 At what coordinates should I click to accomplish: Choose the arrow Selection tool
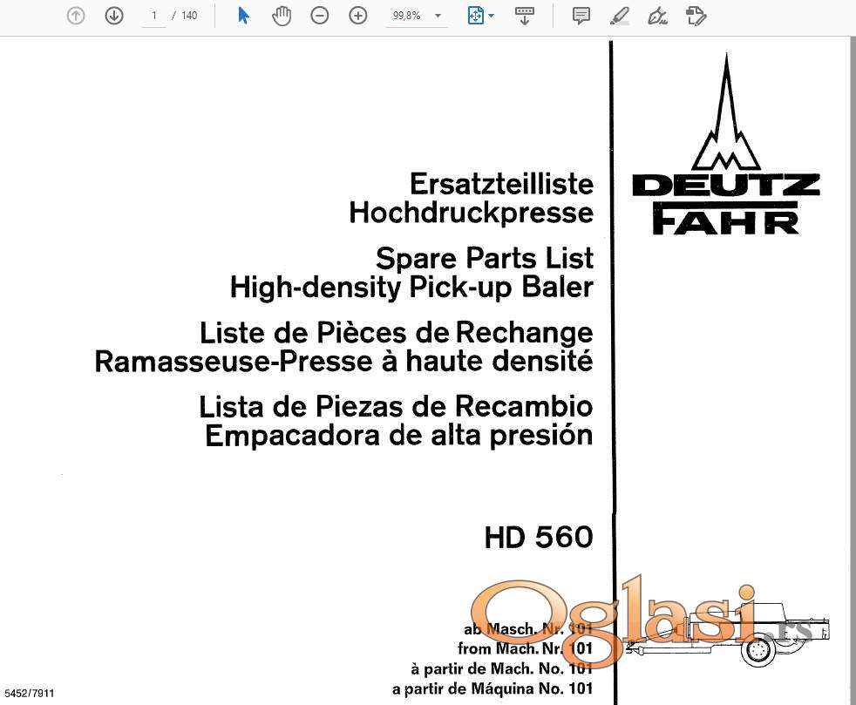[243, 16]
